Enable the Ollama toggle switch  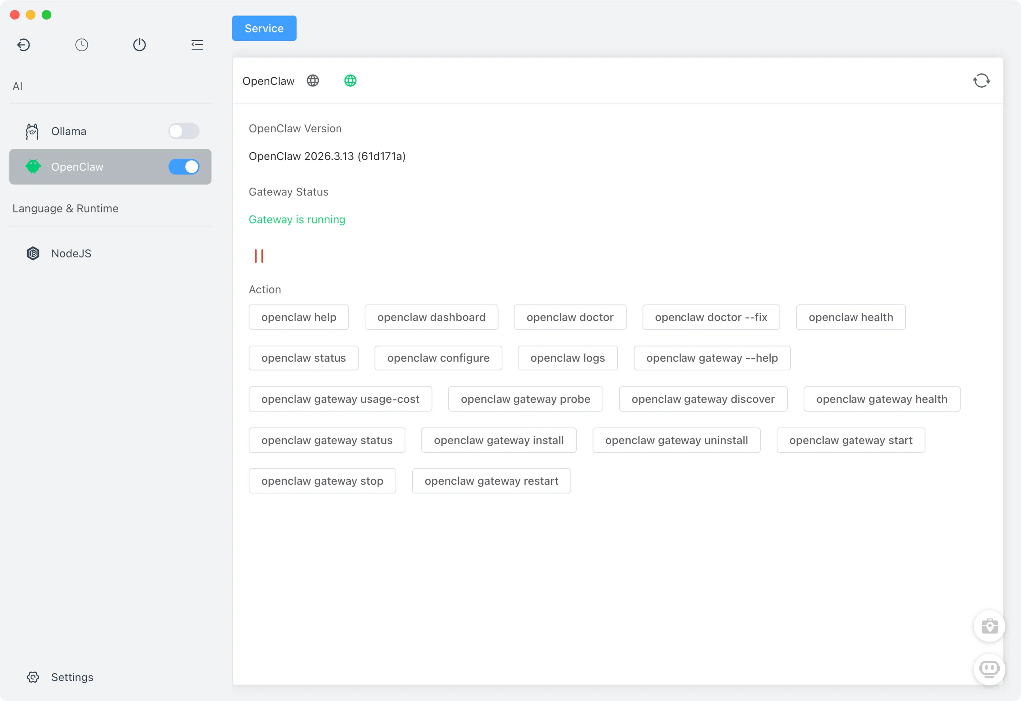[x=183, y=131]
